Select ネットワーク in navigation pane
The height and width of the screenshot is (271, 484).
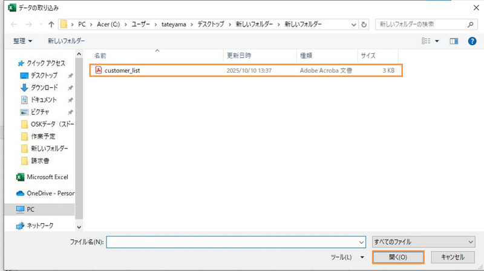[34, 226]
